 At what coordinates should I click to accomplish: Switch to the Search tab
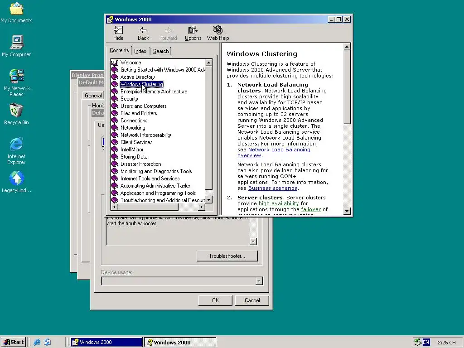[161, 51]
